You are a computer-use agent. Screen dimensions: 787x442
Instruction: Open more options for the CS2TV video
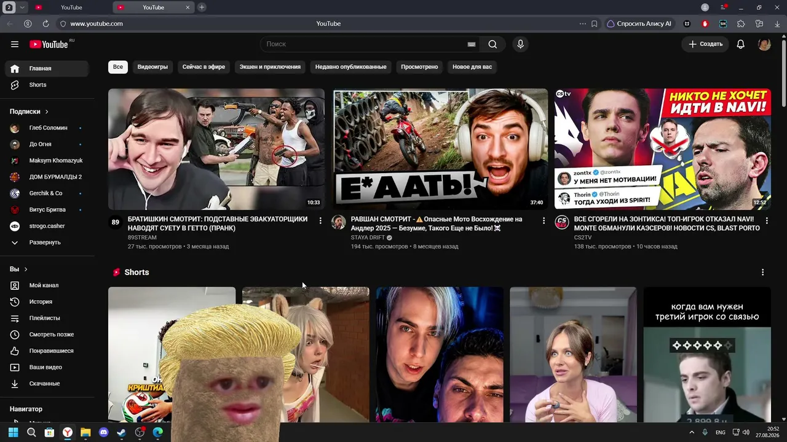pyautogui.click(x=767, y=220)
